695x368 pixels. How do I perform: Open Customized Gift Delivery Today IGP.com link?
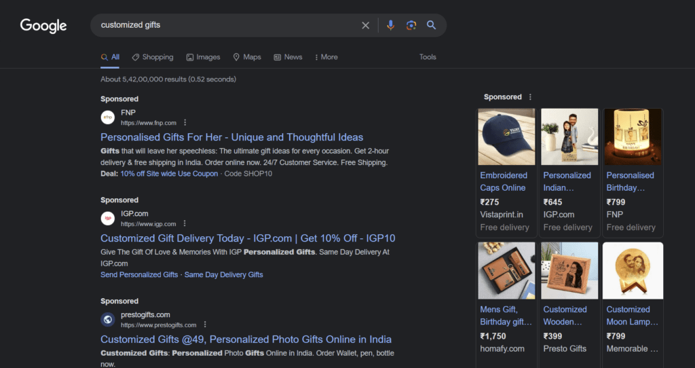point(248,238)
